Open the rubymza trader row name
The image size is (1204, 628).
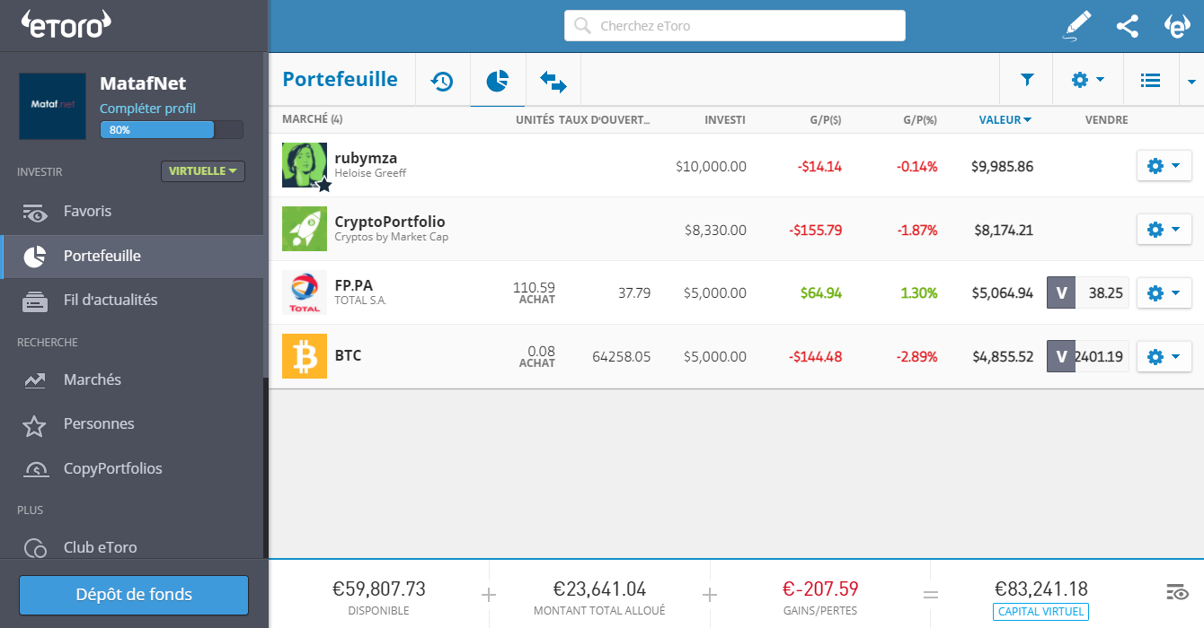(x=366, y=158)
